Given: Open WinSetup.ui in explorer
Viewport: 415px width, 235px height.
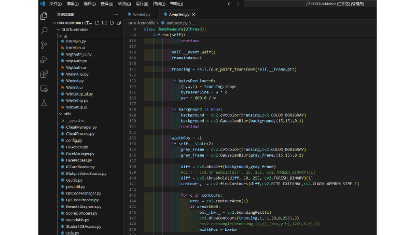Looking at the screenshot, I should pyautogui.click(x=76, y=107).
